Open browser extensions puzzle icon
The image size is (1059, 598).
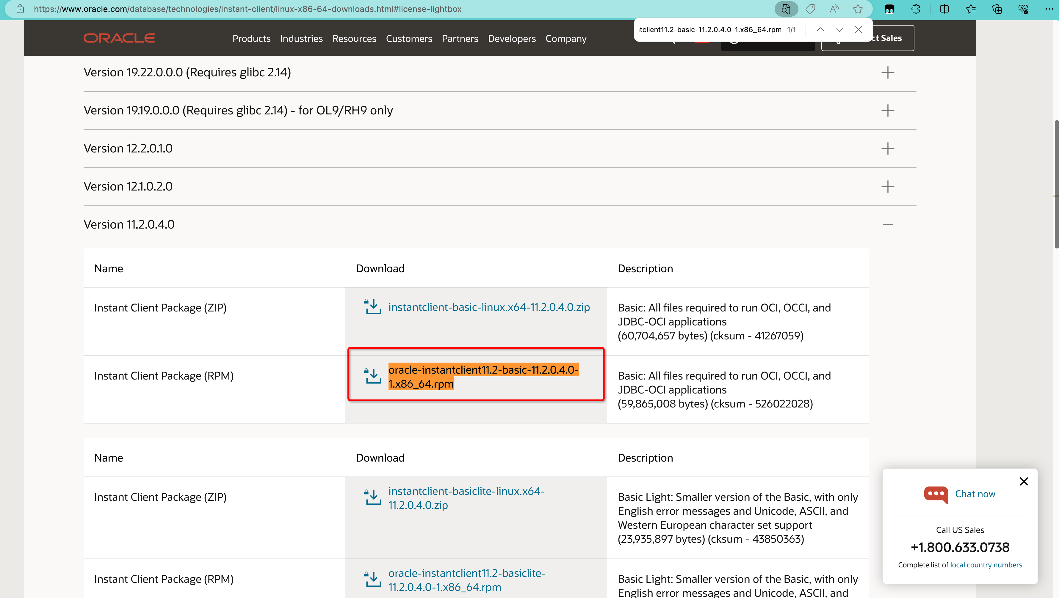point(916,9)
